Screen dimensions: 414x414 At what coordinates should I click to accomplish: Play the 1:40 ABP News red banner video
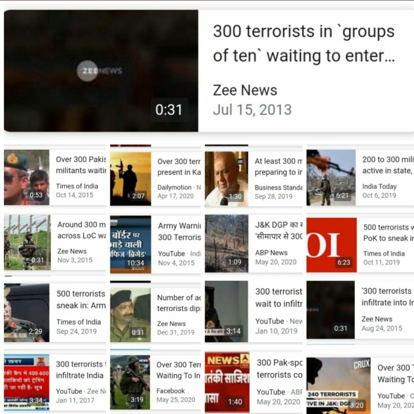pos(227,382)
